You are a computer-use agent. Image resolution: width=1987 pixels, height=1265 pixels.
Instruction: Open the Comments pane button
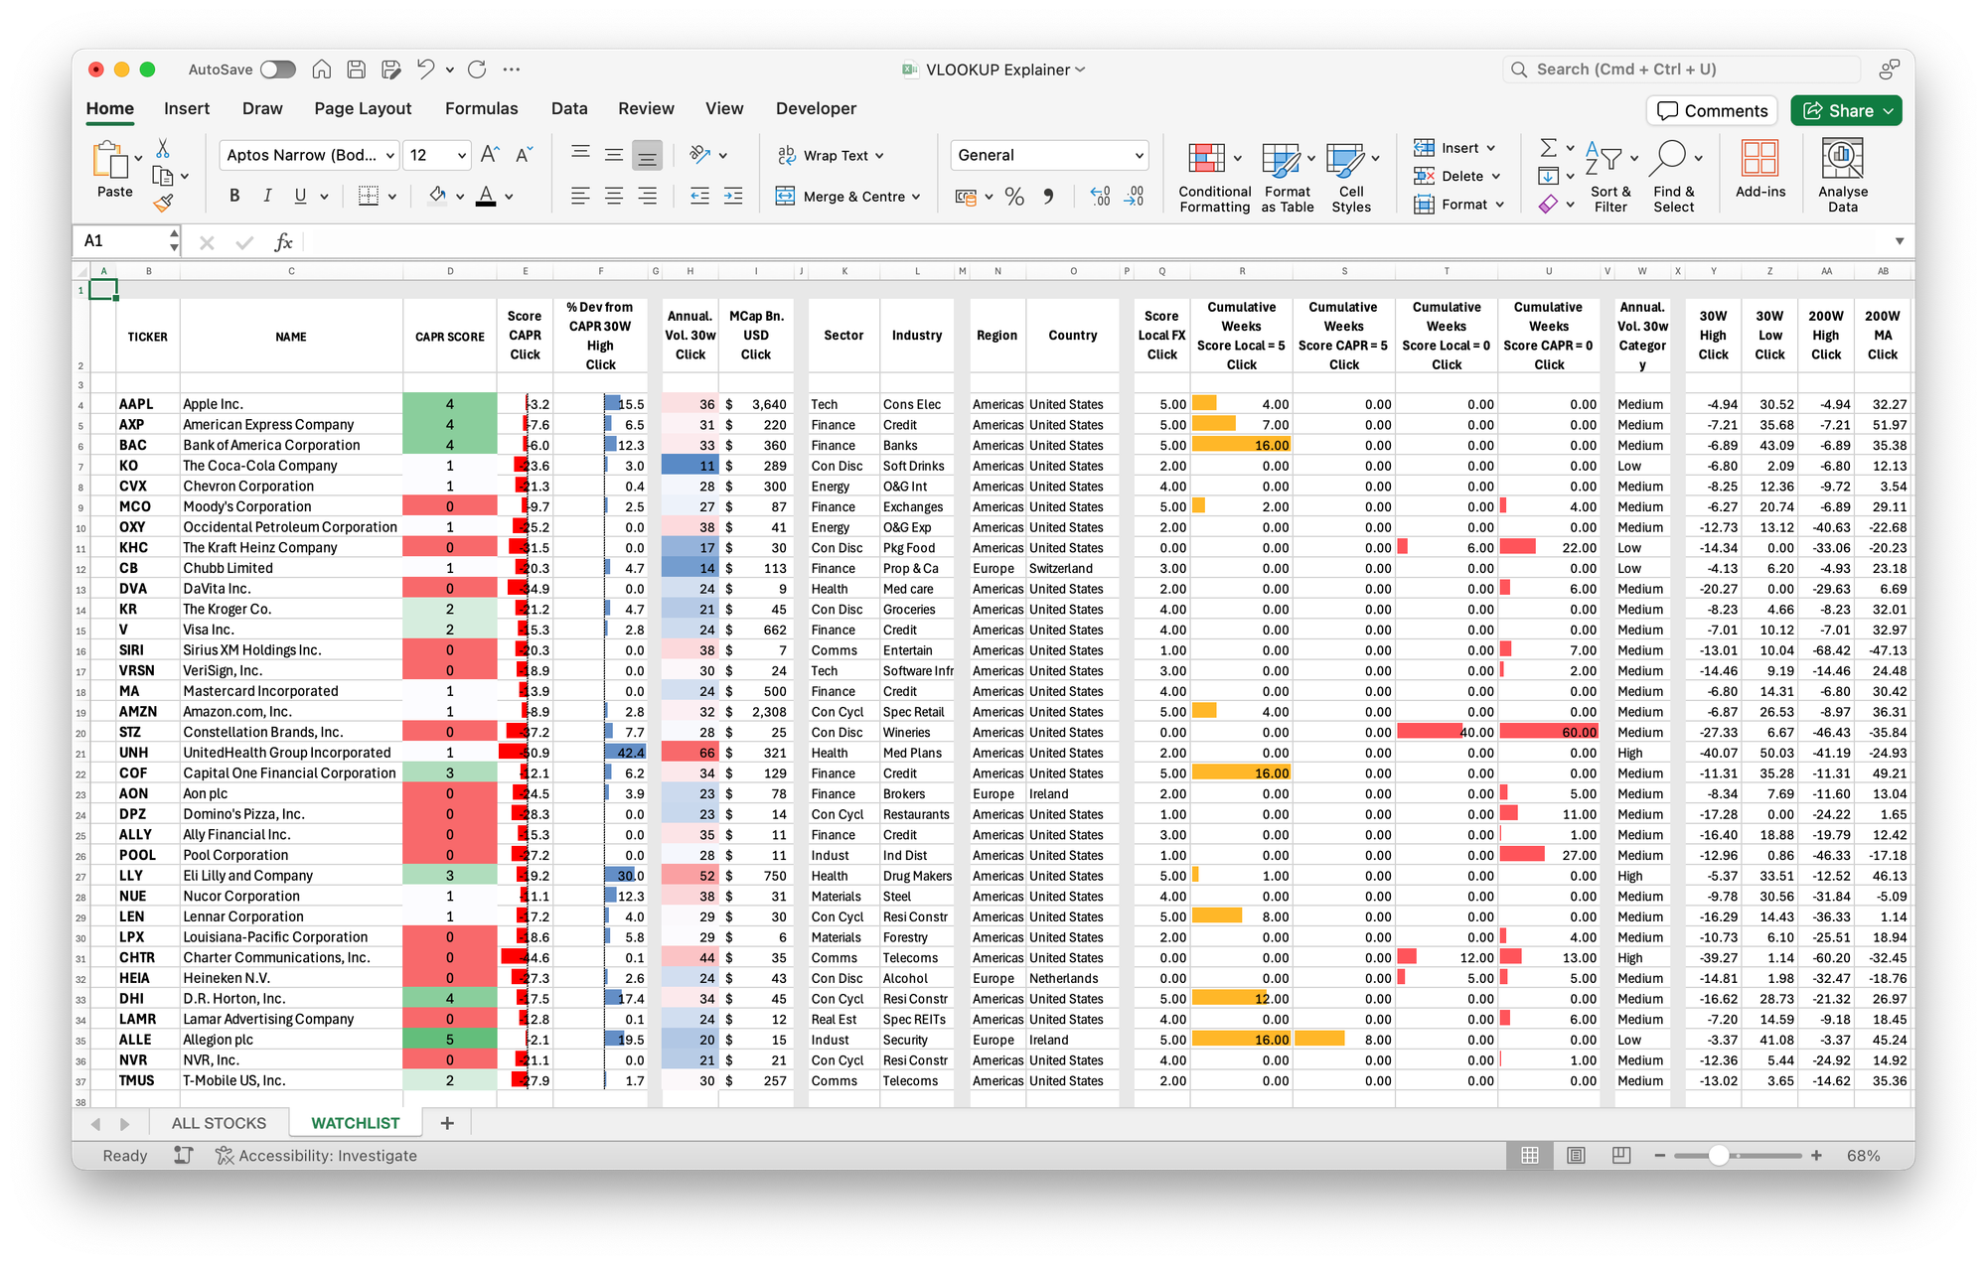click(1713, 111)
